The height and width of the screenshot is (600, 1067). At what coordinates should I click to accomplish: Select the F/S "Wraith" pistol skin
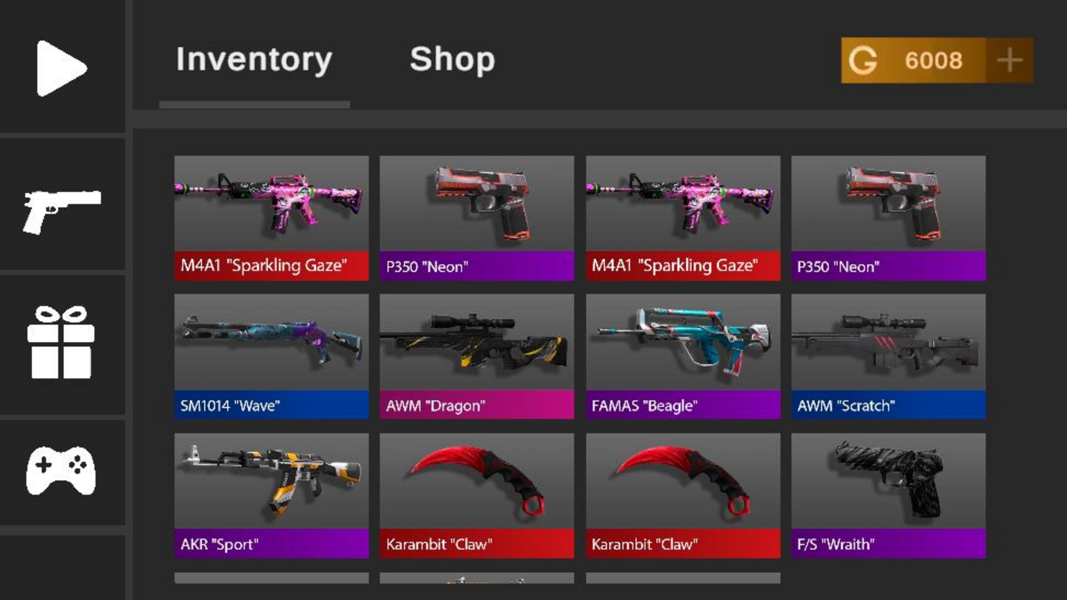(888, 496)
